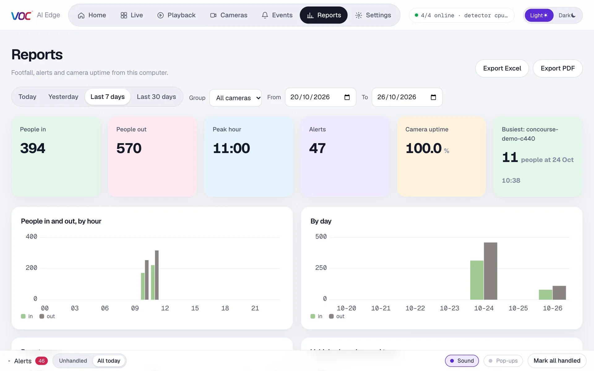Click the Reports bar-chart icon
The height and width of the screenshot is (371, 594).
coord(310,15)
